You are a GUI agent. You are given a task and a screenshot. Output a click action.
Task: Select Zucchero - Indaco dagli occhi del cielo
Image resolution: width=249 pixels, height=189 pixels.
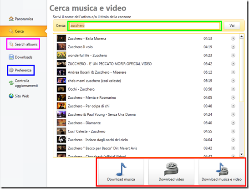pyautogui.click(x=146, y=140)
